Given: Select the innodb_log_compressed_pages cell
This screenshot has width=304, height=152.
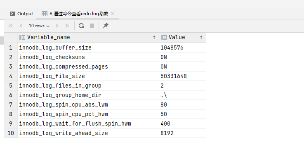Looking at the screenshot, I should pyautogui.click(x=88, y=66).
